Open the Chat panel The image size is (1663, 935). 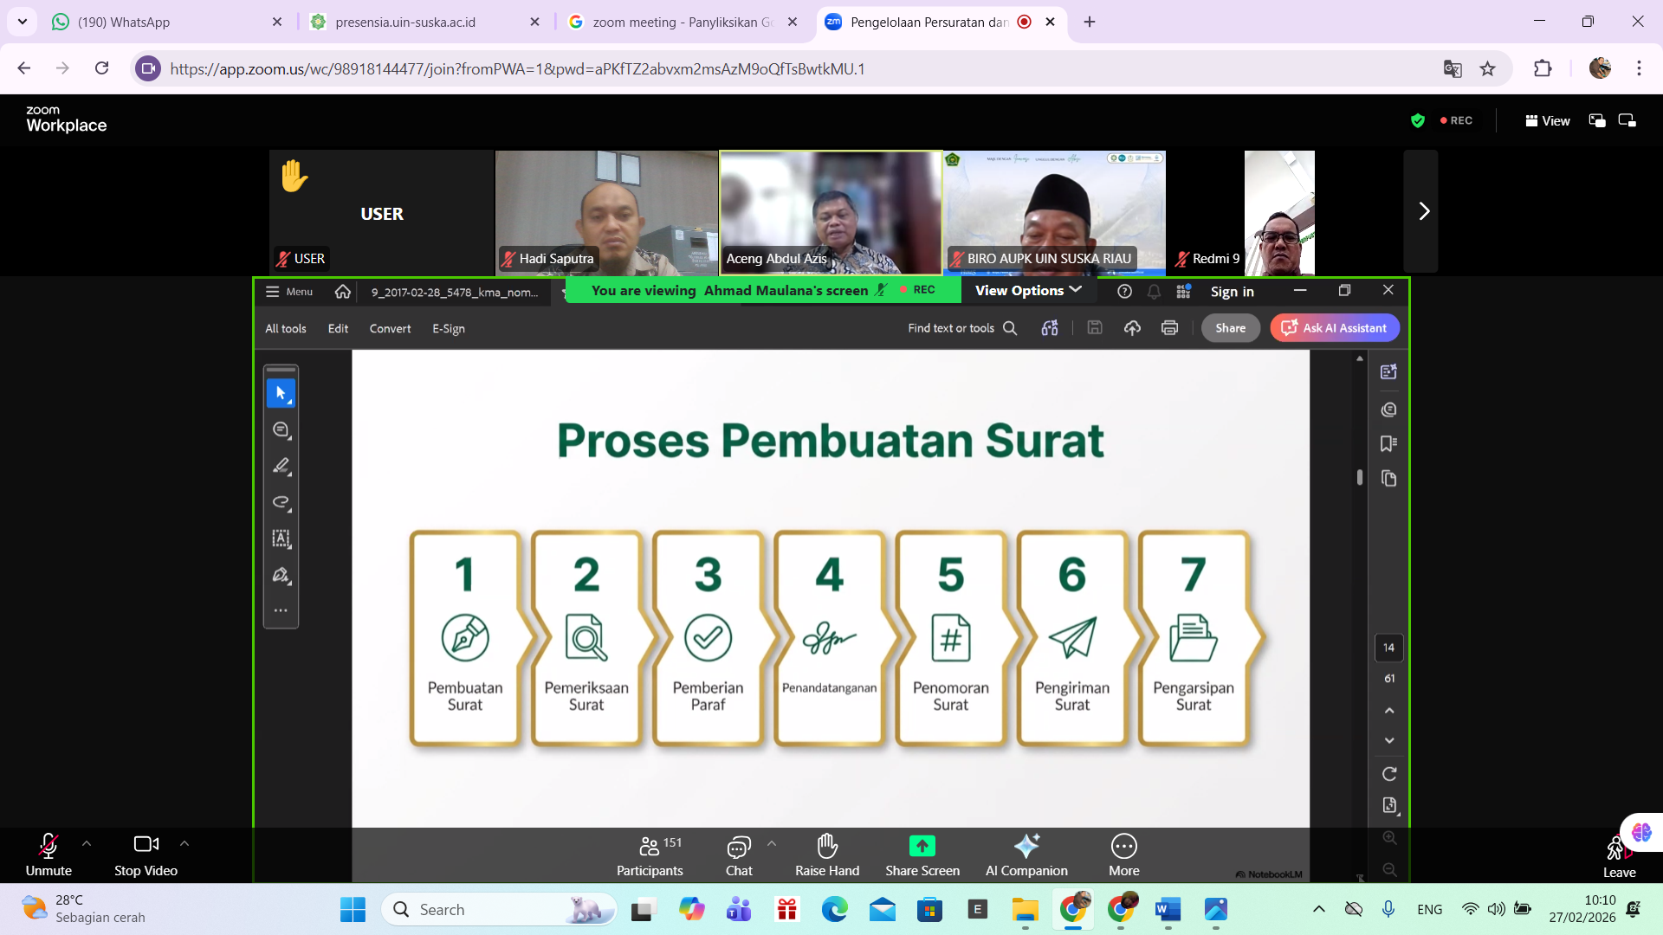739,854
